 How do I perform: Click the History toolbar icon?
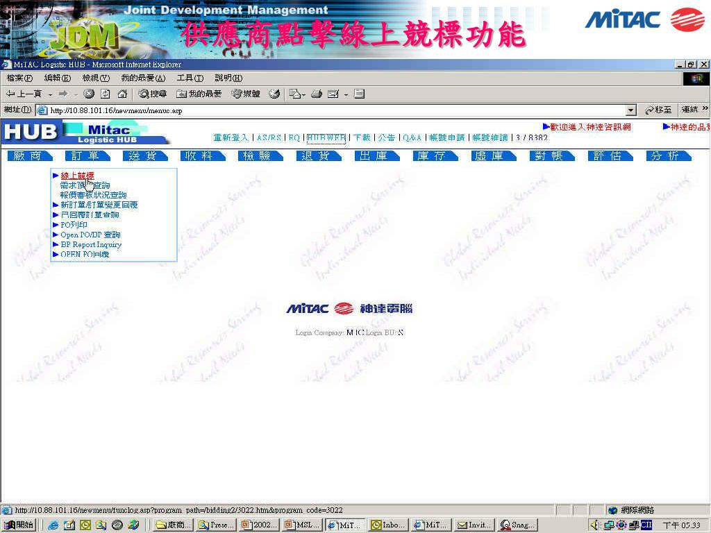[x=274, y=94]
